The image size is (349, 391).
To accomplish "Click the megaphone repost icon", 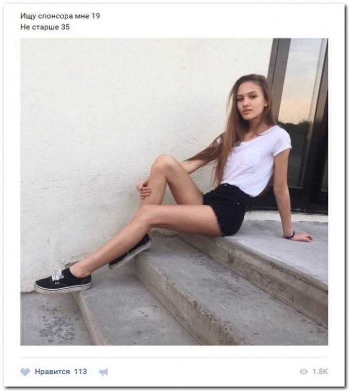I will (x=104, y=372).
